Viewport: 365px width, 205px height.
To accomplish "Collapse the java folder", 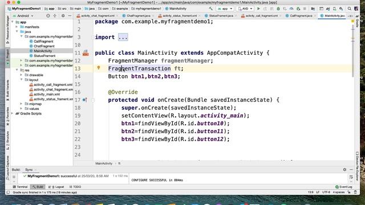I will coord(17,32).
